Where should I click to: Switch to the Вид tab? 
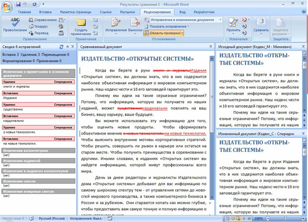point(182,12)
